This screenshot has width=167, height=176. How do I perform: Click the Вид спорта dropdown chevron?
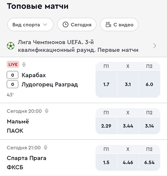(x=45, y=25)
